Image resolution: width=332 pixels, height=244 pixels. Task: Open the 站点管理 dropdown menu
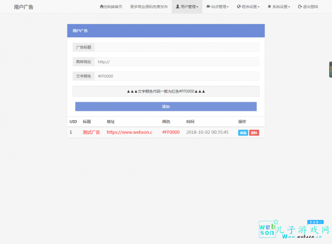click(x=218, y=7)
